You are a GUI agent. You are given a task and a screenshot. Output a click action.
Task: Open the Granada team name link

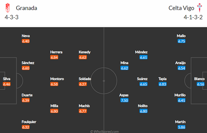27,8
